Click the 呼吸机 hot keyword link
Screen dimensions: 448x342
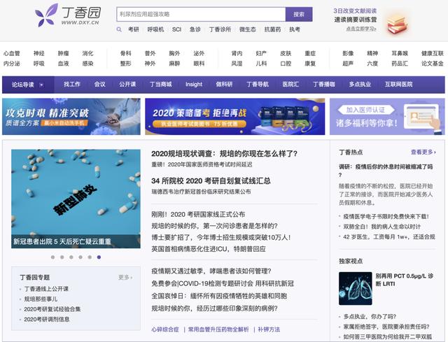[x=155, y=29]
